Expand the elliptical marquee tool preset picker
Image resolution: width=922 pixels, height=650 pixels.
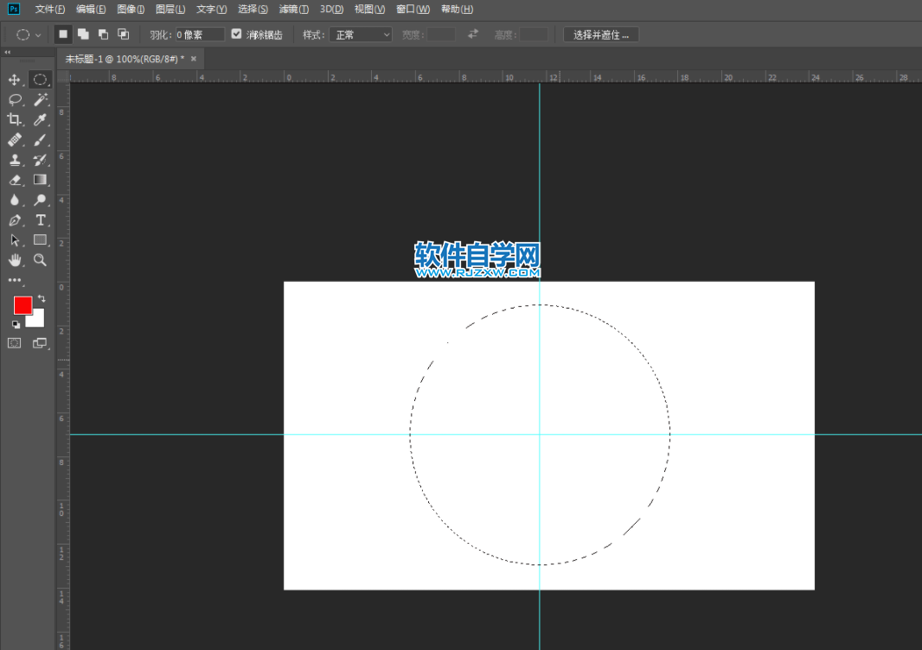point(27,35)
